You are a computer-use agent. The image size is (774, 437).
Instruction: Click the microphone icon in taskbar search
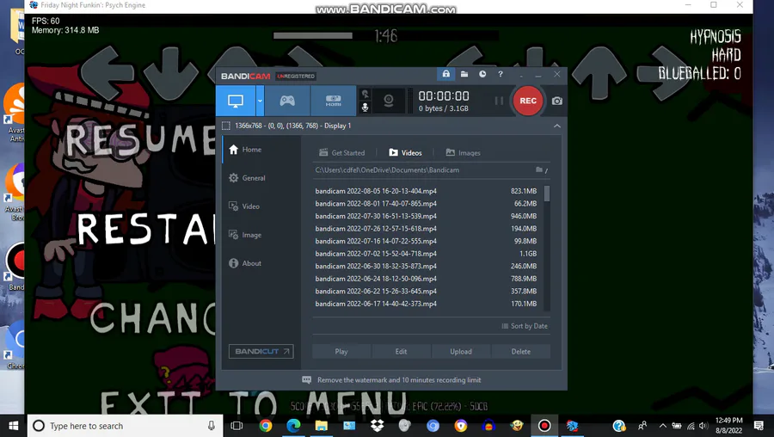[212, 426]
